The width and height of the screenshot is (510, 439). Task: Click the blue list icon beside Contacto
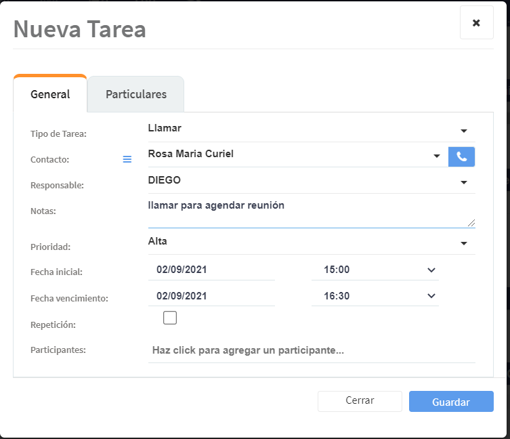coord(127,159)
